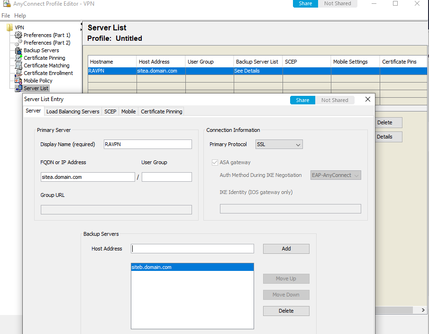Select Backup Servers in the tree
The width and height of the screenshot is (429, 334).
tap(41, 50)
